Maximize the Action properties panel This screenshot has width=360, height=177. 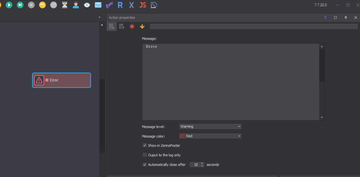click(335, 18)
